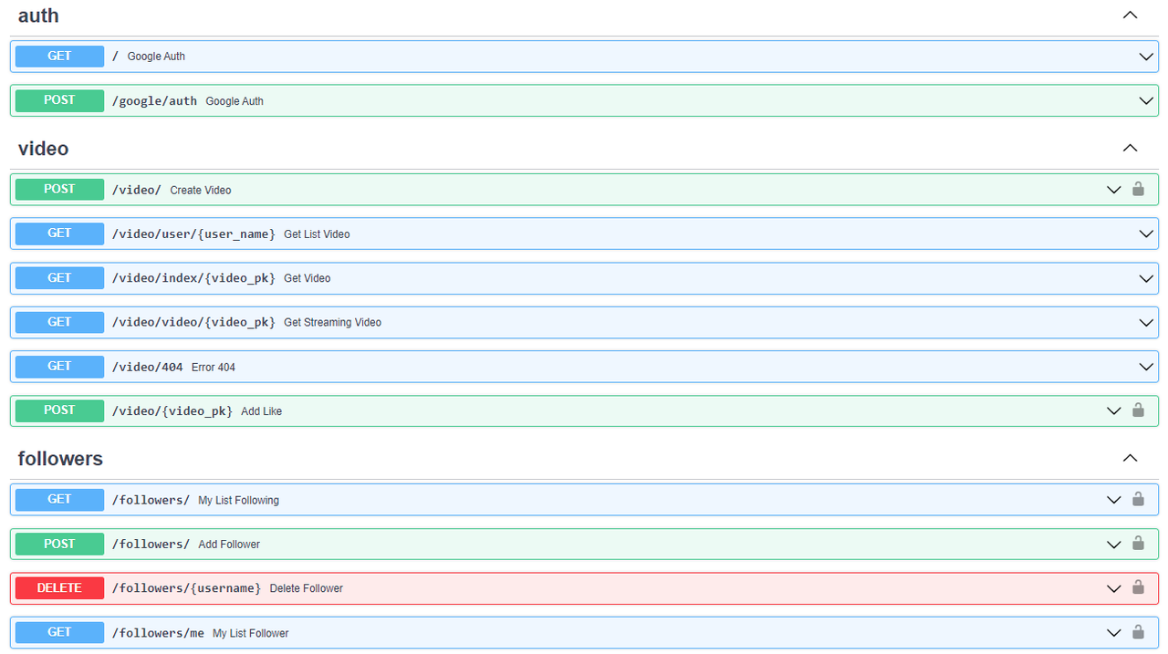Click the 'Create Video' description text
This screenshot has height=654, width=1168.
[201, 190]
